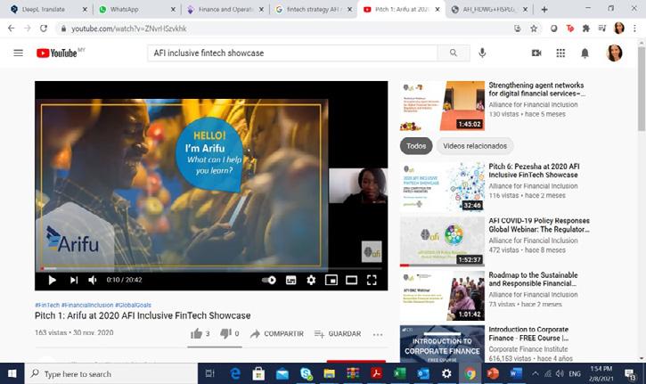This screenshot has height=384, width=646.
Task: Open the create video camera icon
Action: 536,53
